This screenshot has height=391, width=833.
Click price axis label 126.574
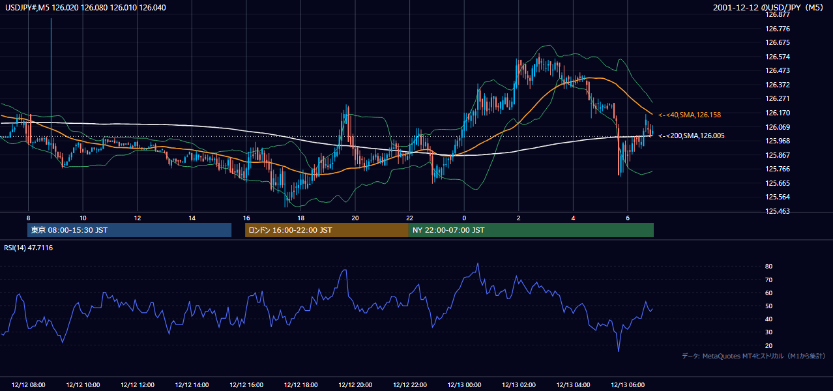click(x=777, y=57)
